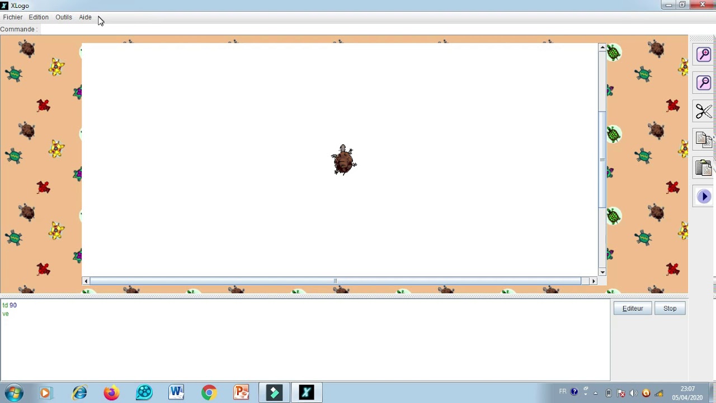
Task: Click the scissors cut icon
Action: 704,111
